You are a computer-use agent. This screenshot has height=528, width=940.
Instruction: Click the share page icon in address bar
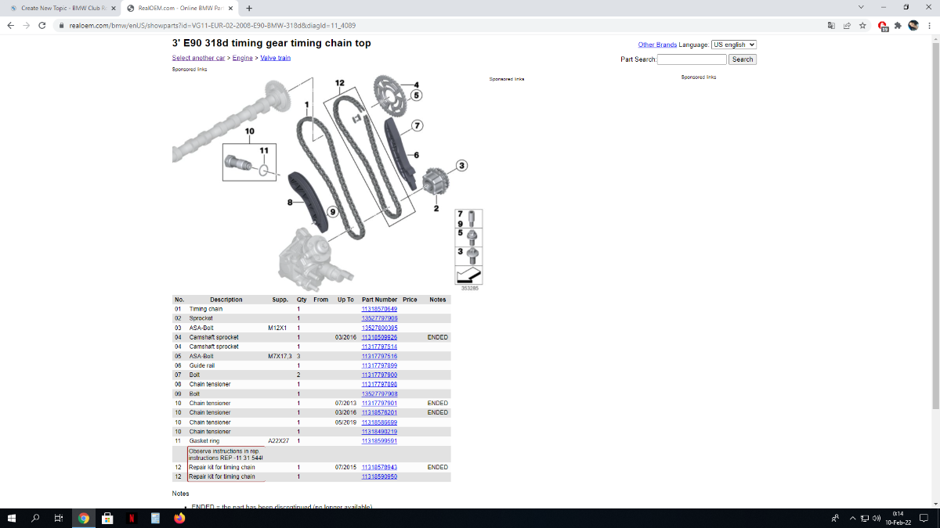(847, 25)
